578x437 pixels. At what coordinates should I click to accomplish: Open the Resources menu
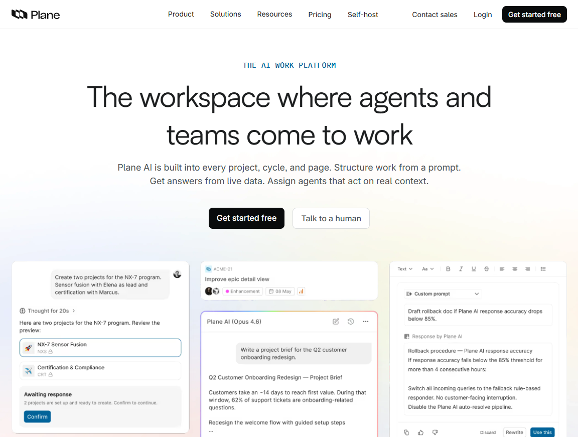point(274,15)
